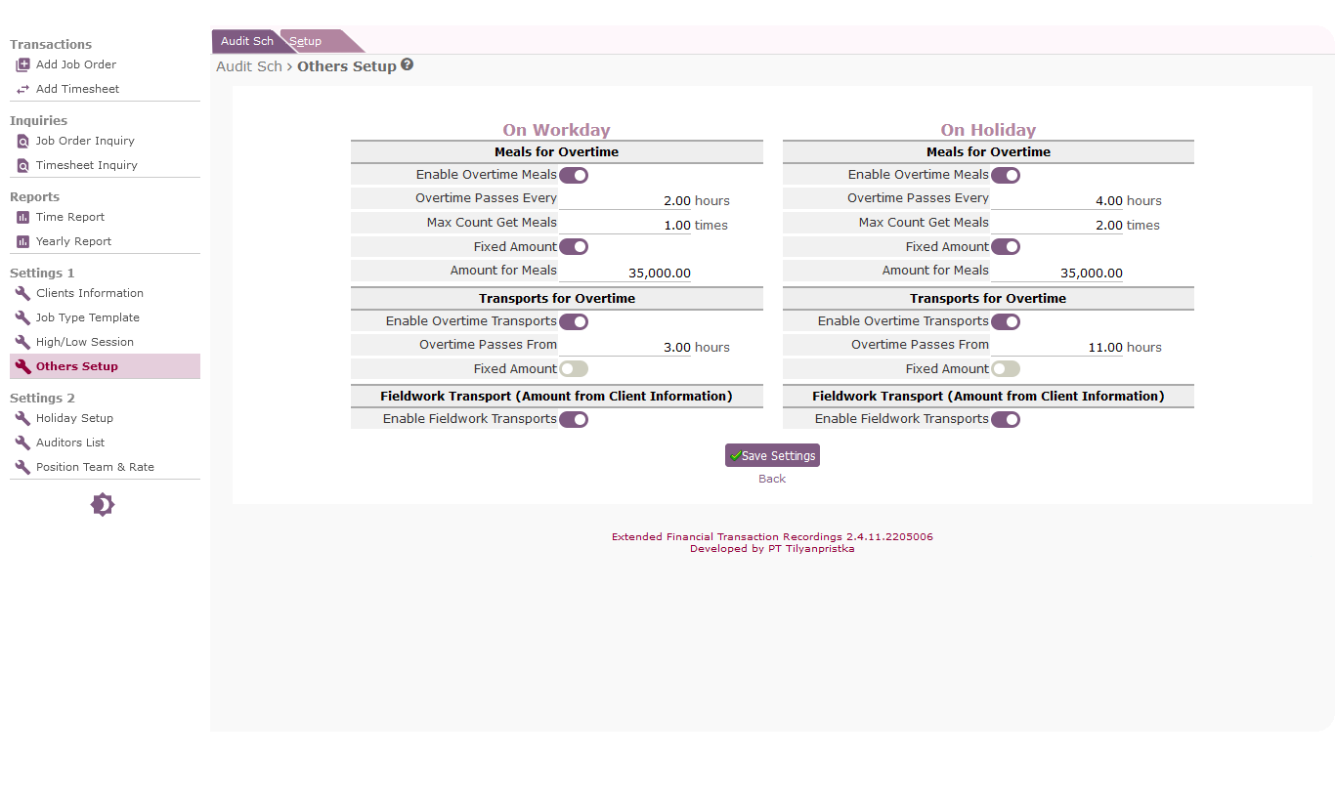Click the Back link
Viewport: 1335px width, 801px height.
point(772,479)
